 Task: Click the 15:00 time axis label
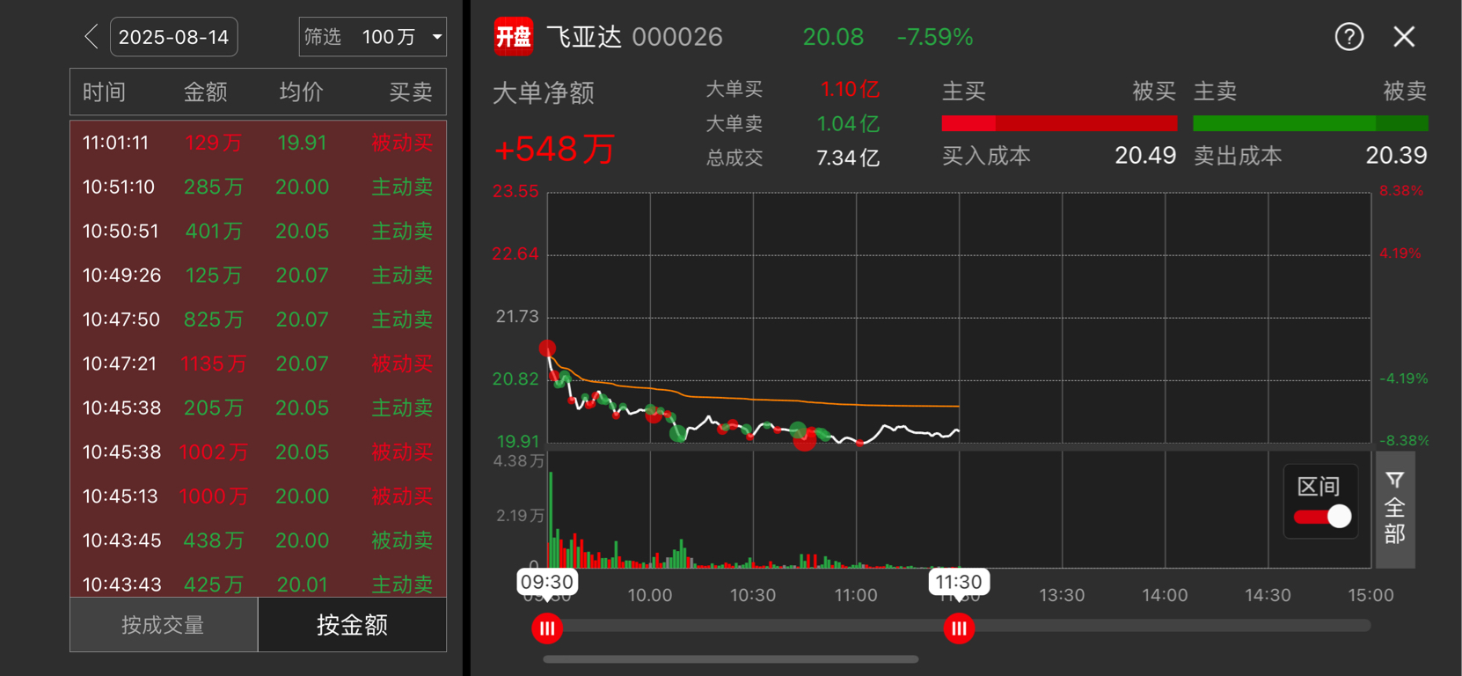click(x=1371, y=596)
